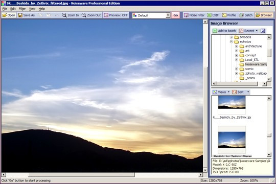Click the Go button to process
Screen dimensions: 276x184
(x=175, y=15)
